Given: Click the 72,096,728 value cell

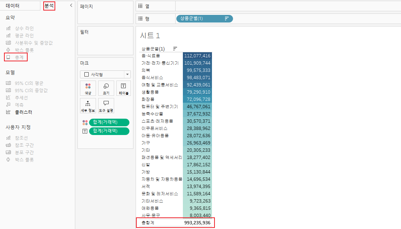Looking at the screenshot, I should point(197,99).
